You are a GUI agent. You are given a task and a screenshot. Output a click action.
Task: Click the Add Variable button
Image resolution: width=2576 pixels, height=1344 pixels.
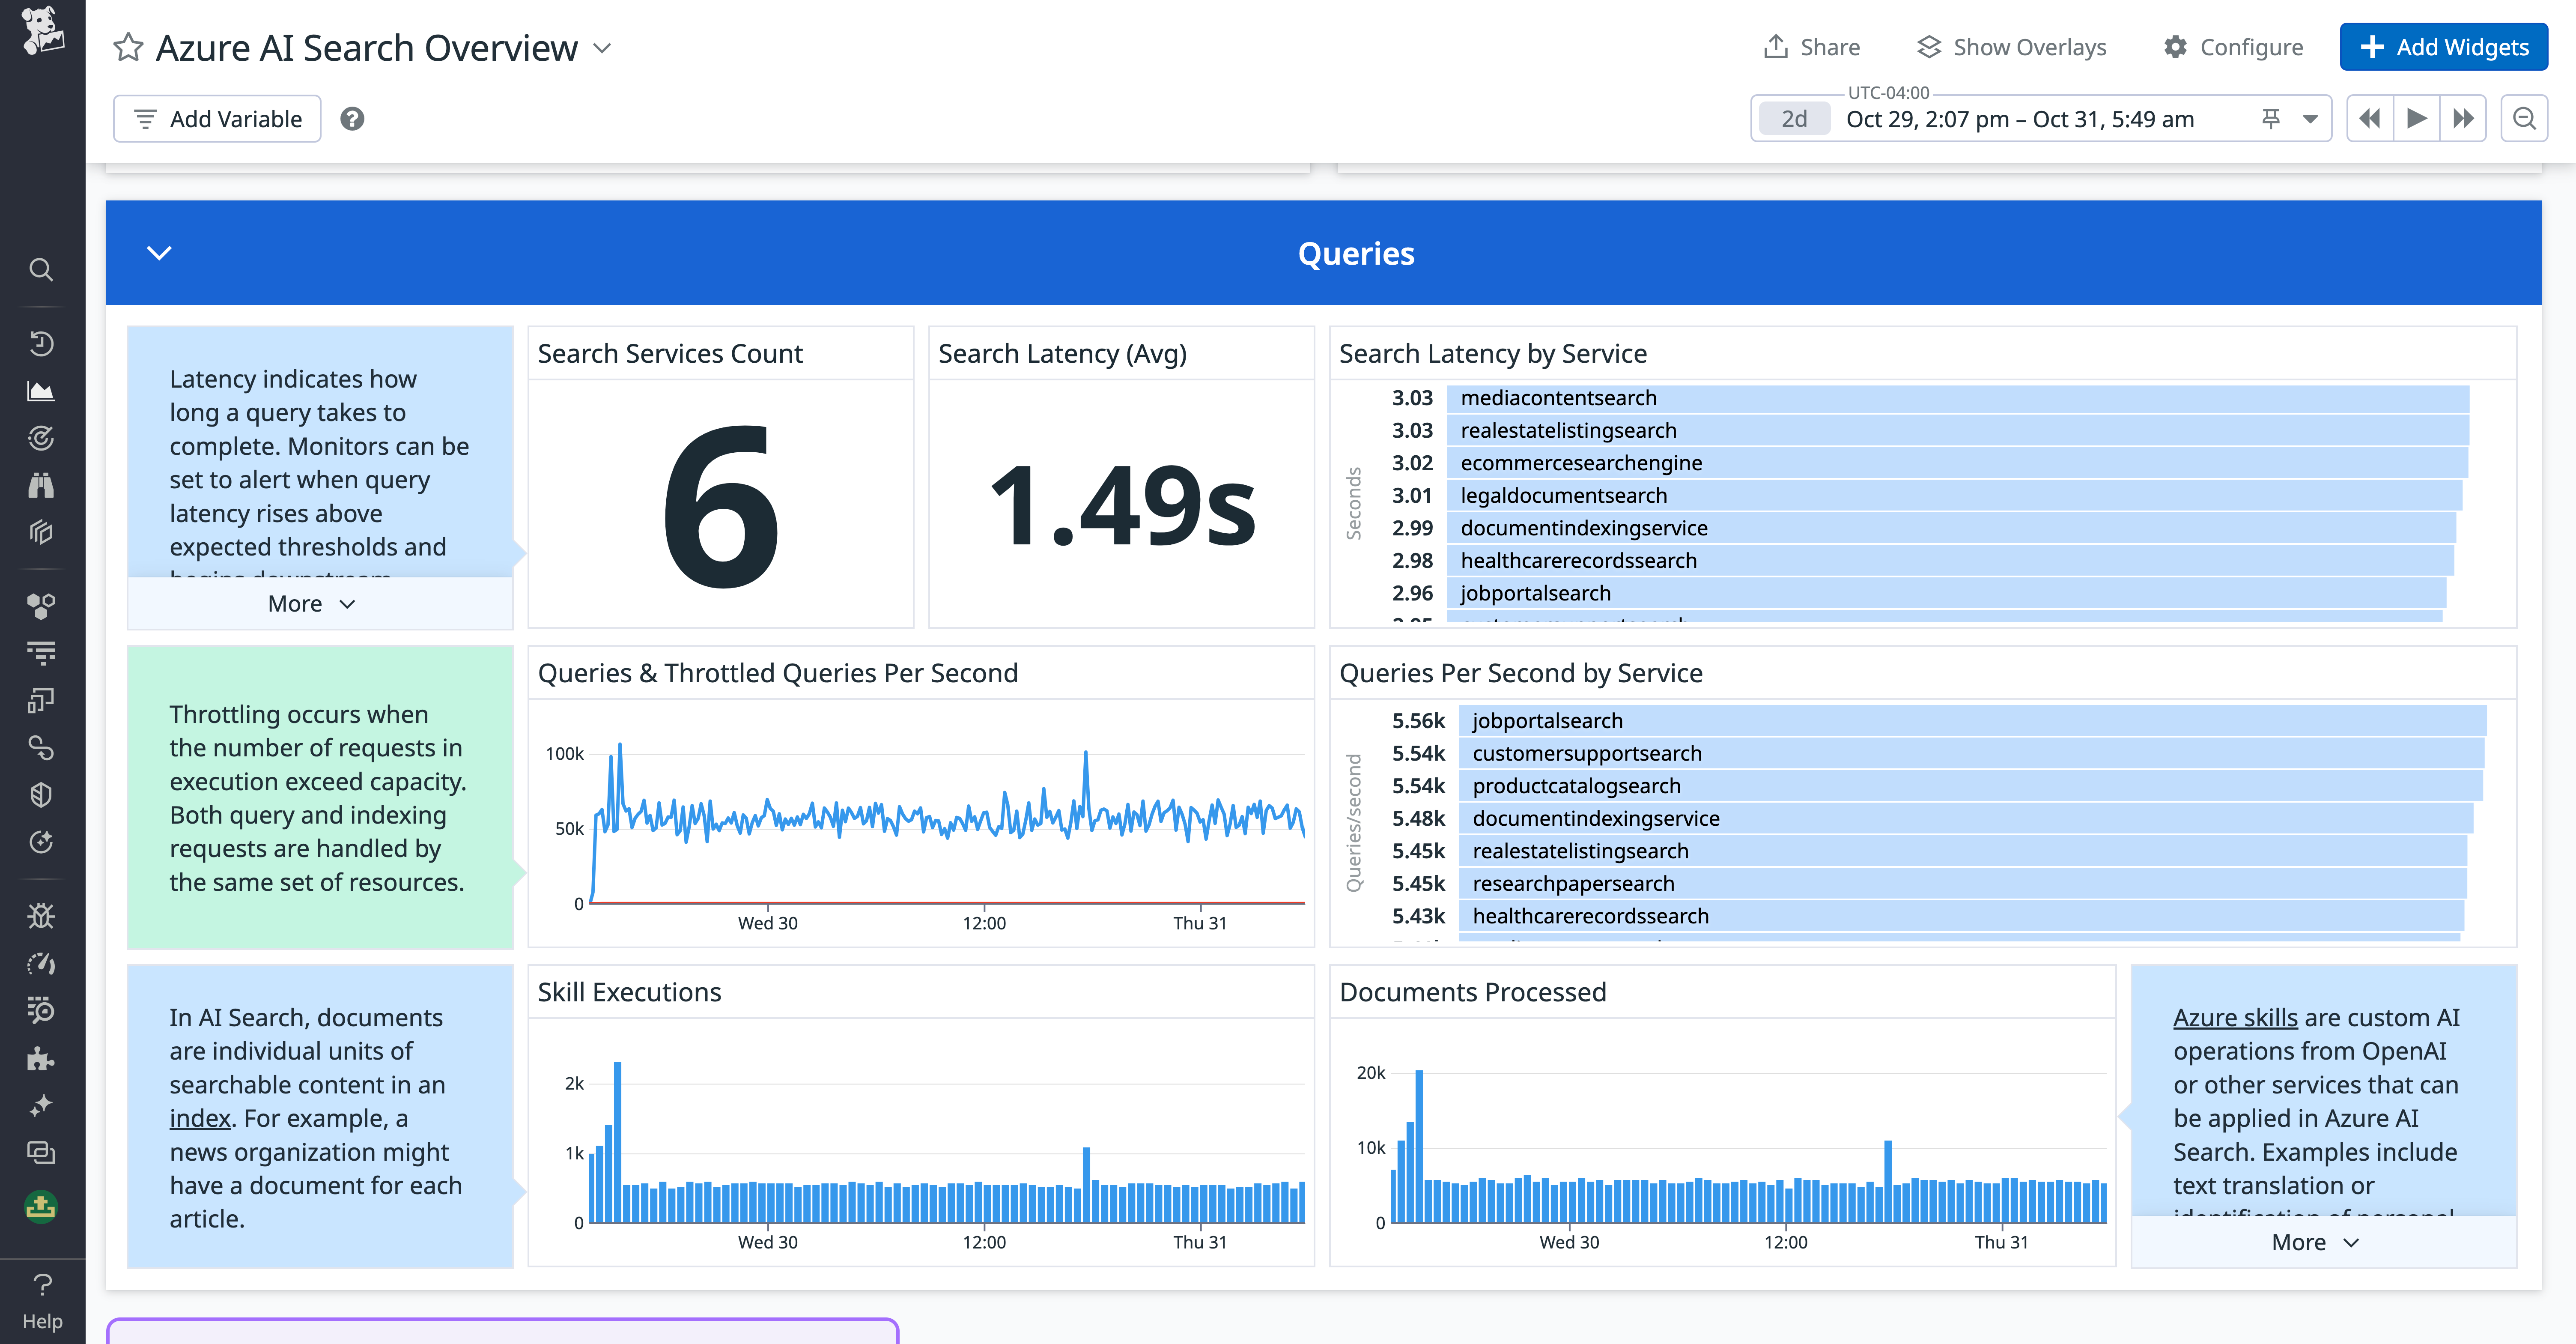pos(216,118)
